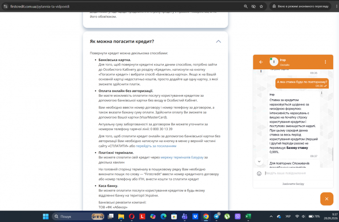The image size is (339, 222).
Task: Collapse the 'Як можна погасити кредит?' section
Action: [x=218, y=41]
